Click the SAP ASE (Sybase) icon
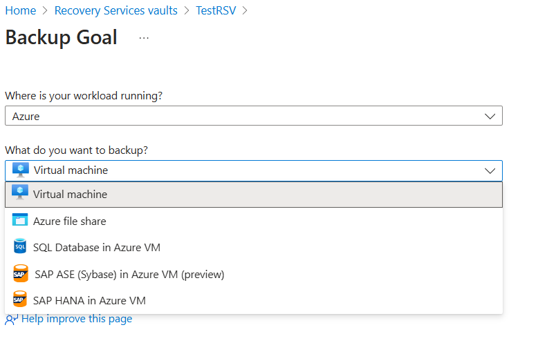The image size is (547, 354). point(20,274)
